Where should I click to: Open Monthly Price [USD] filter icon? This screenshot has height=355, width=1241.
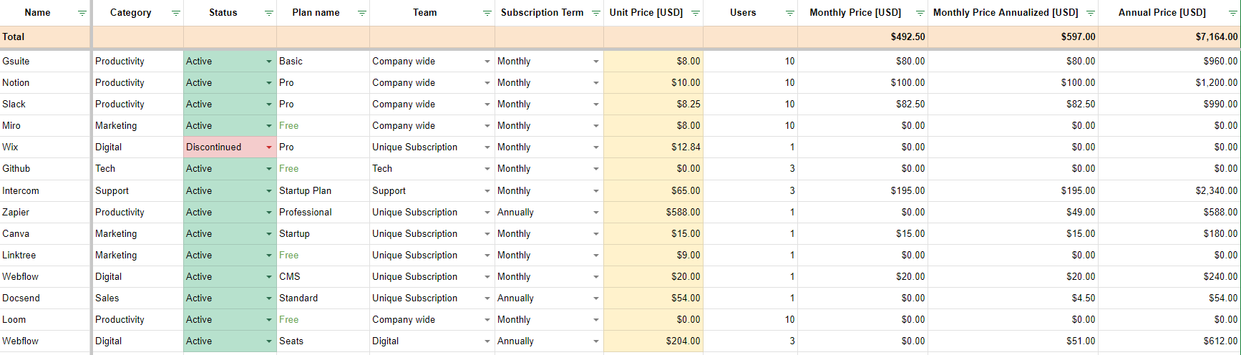920,13
